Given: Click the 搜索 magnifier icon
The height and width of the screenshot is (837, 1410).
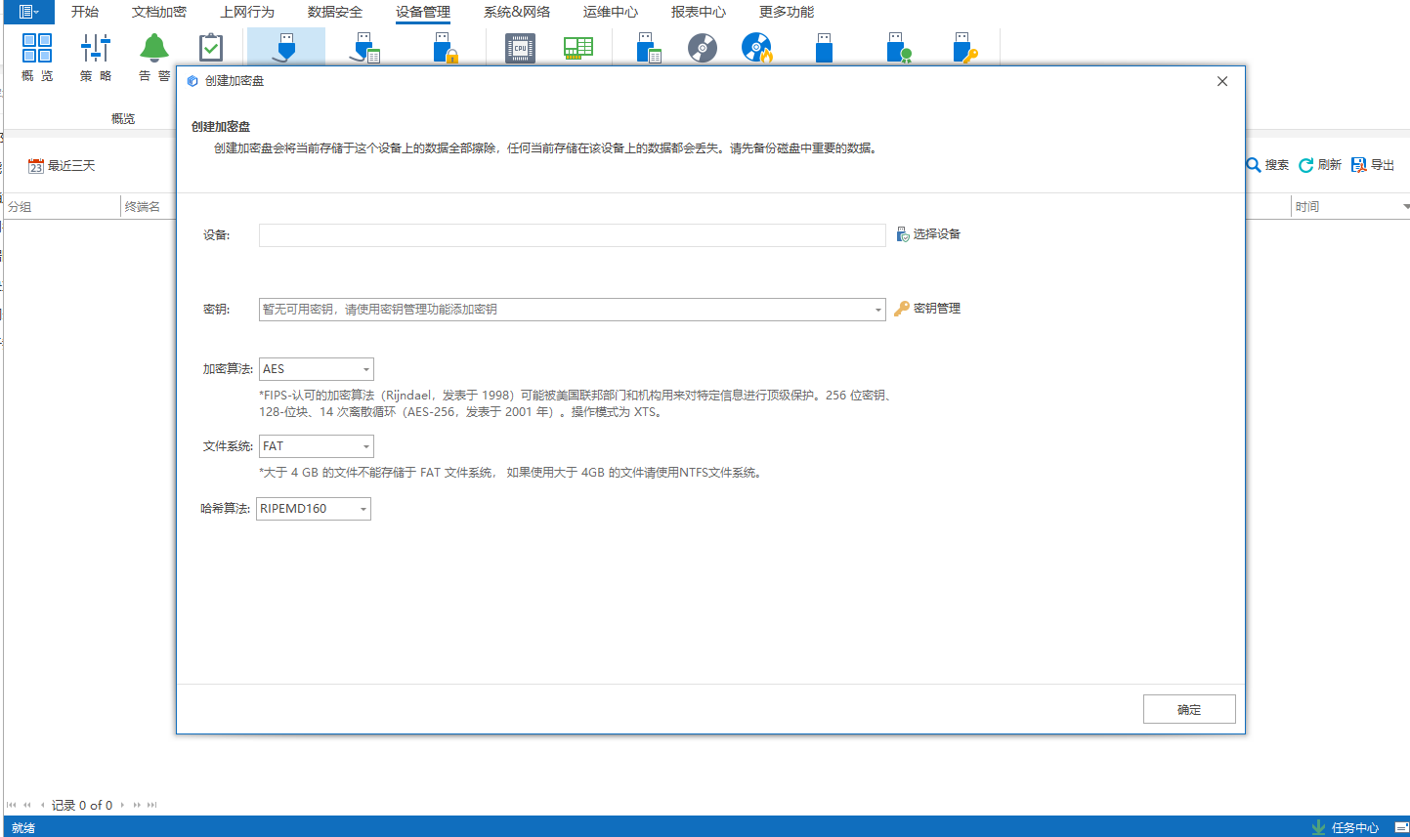Looking at the screenshot, I should 1253,165.
